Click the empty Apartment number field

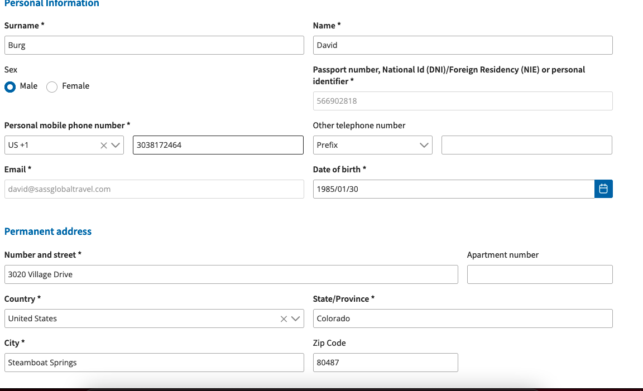539,274
